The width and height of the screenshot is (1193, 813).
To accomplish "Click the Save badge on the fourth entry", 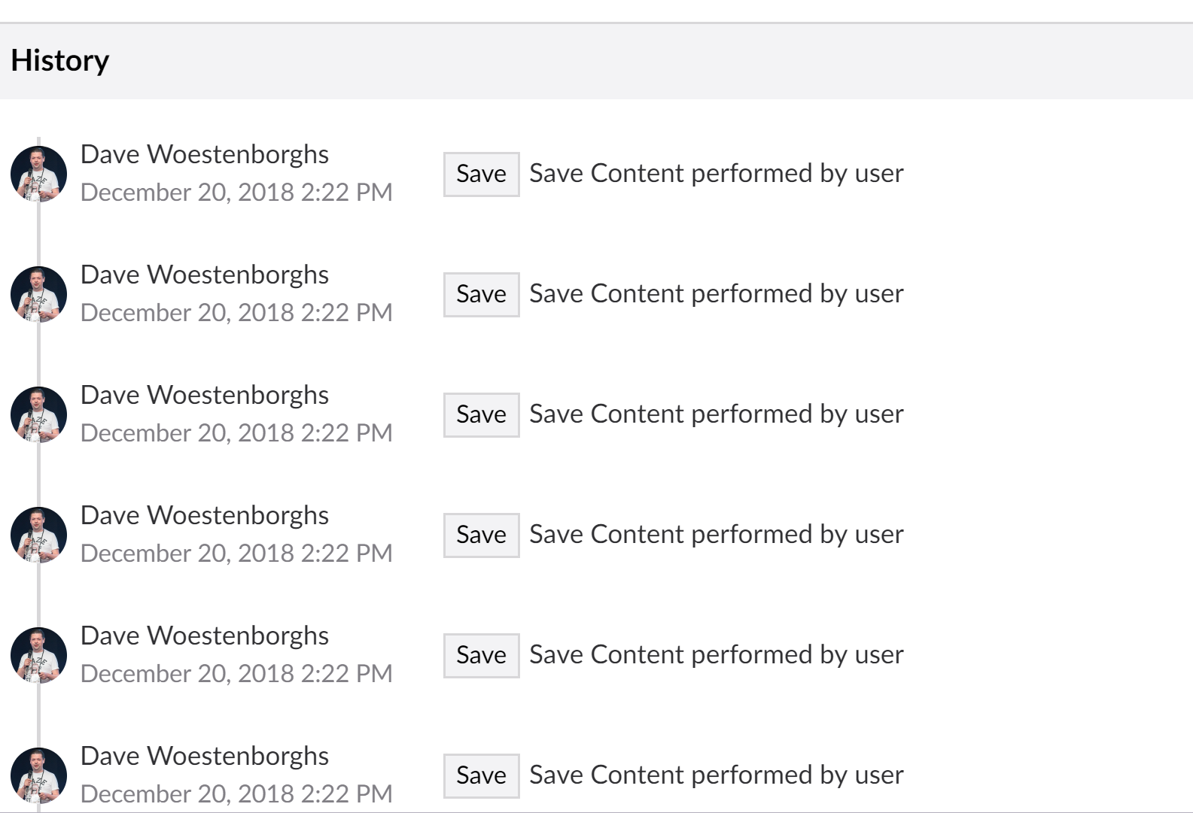I will (480, 535).
